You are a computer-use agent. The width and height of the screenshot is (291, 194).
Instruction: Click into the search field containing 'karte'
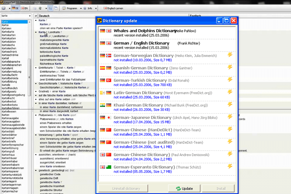coord(15,16)
